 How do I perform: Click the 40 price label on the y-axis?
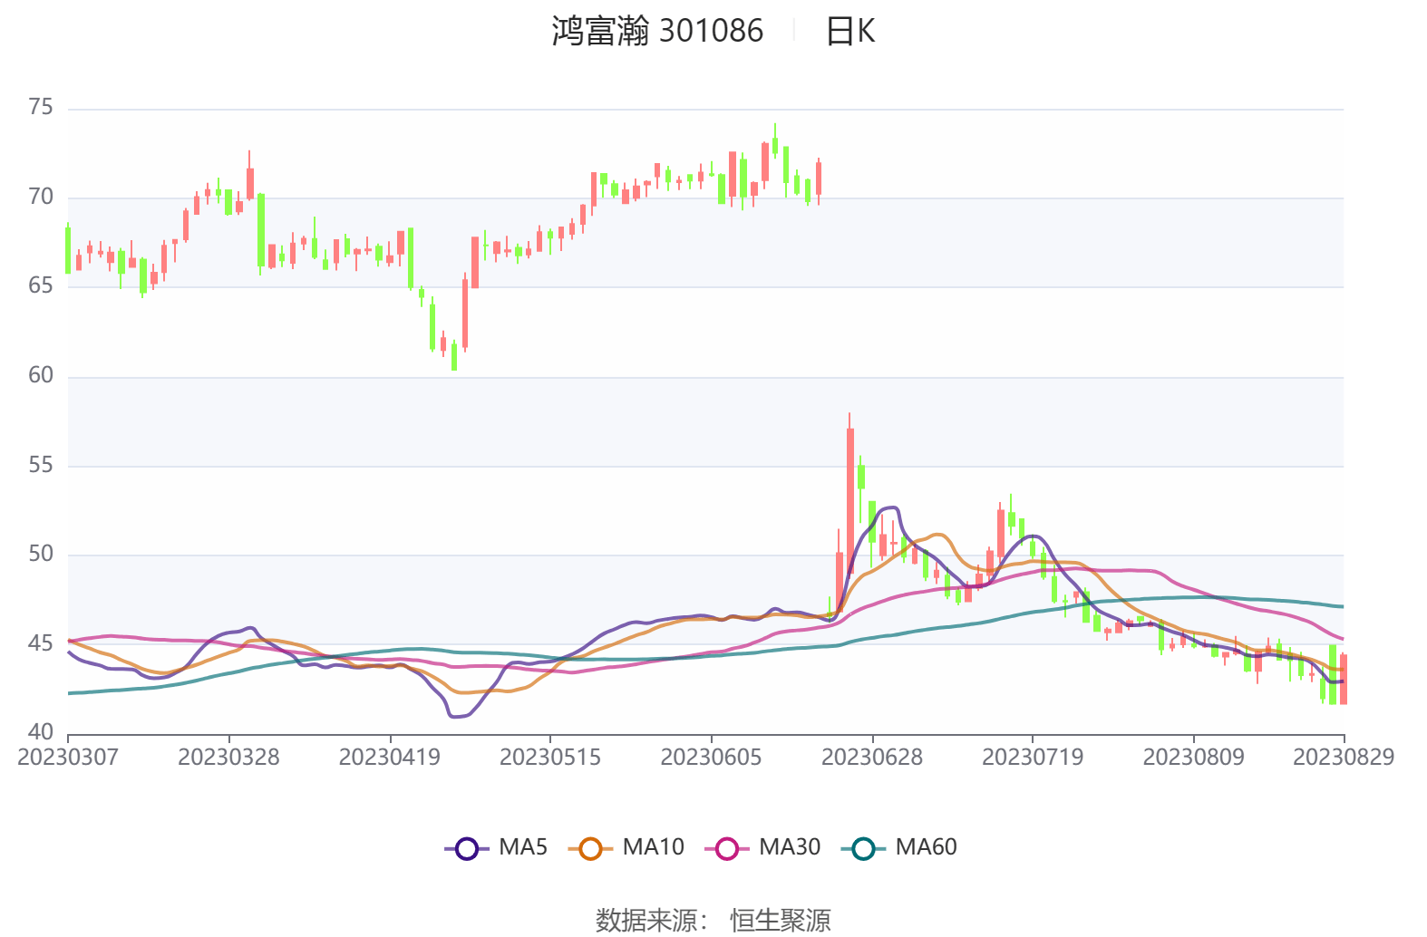coord(41,732)
